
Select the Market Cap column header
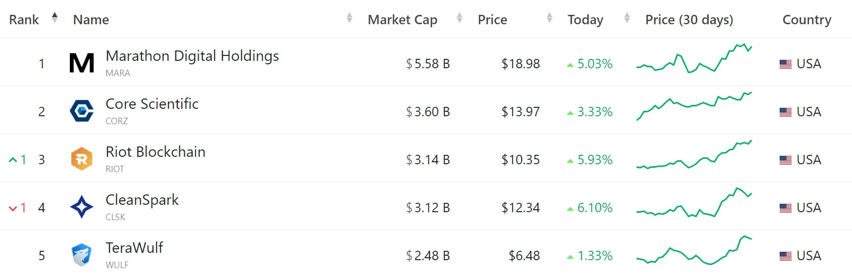coord(402,20)
